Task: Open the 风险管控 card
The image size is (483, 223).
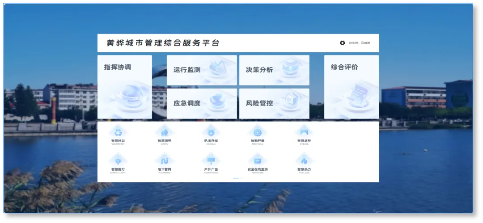Action: tap(274, 104)
